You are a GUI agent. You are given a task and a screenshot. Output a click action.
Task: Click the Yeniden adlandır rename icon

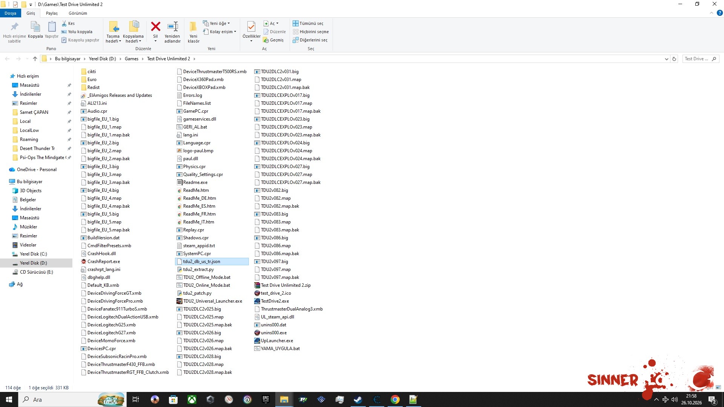pos(172,27)
